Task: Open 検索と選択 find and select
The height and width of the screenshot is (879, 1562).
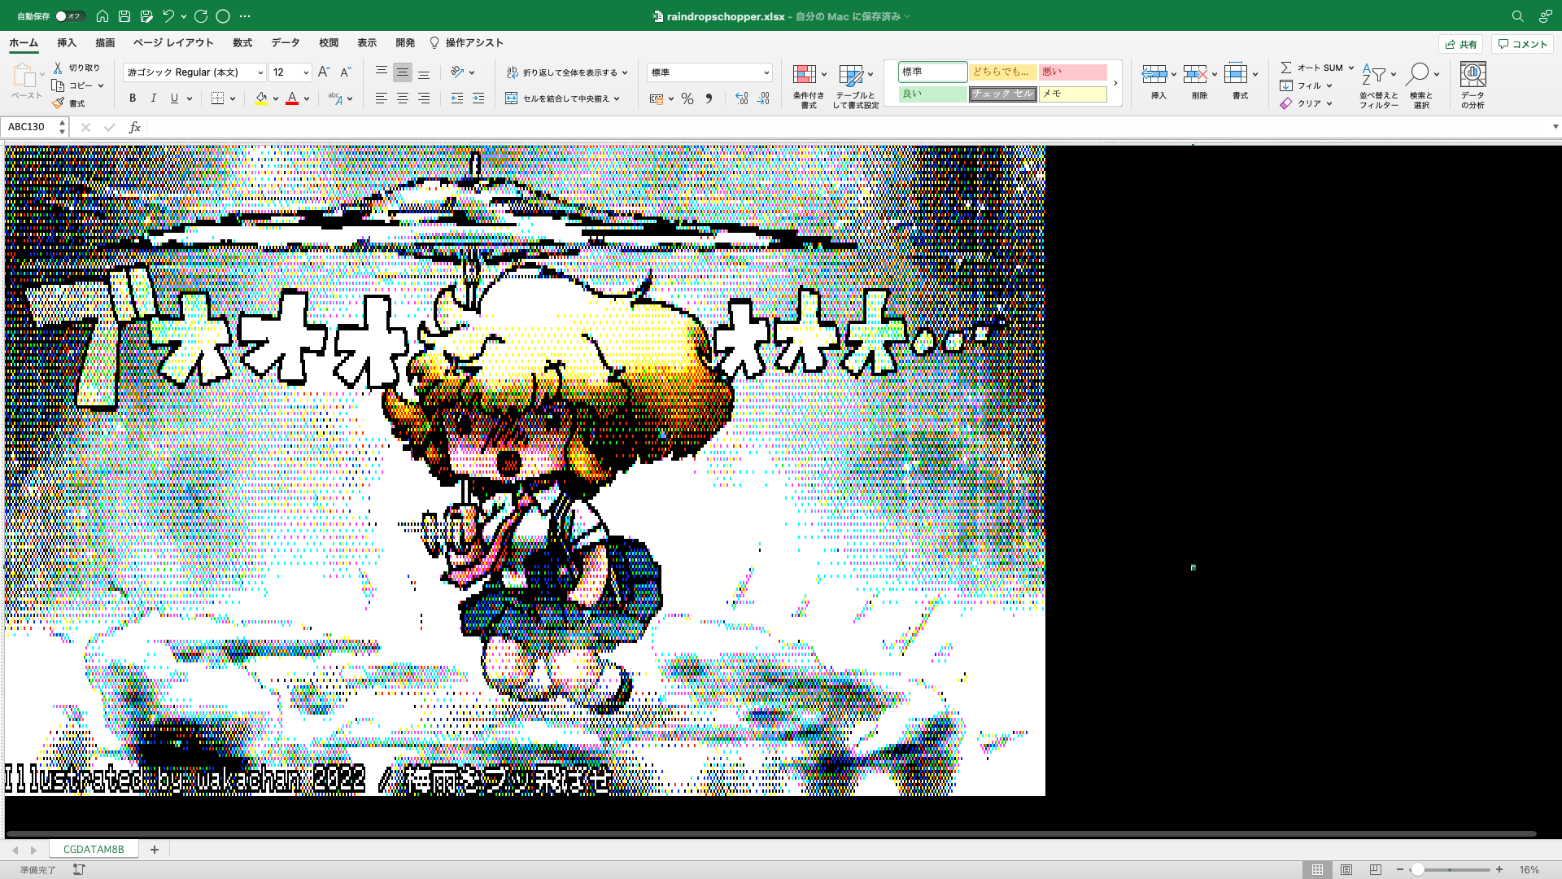Action: point(1421,85)
